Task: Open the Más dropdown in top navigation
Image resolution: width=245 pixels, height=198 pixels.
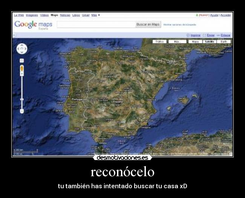Action: pos(95,15)
